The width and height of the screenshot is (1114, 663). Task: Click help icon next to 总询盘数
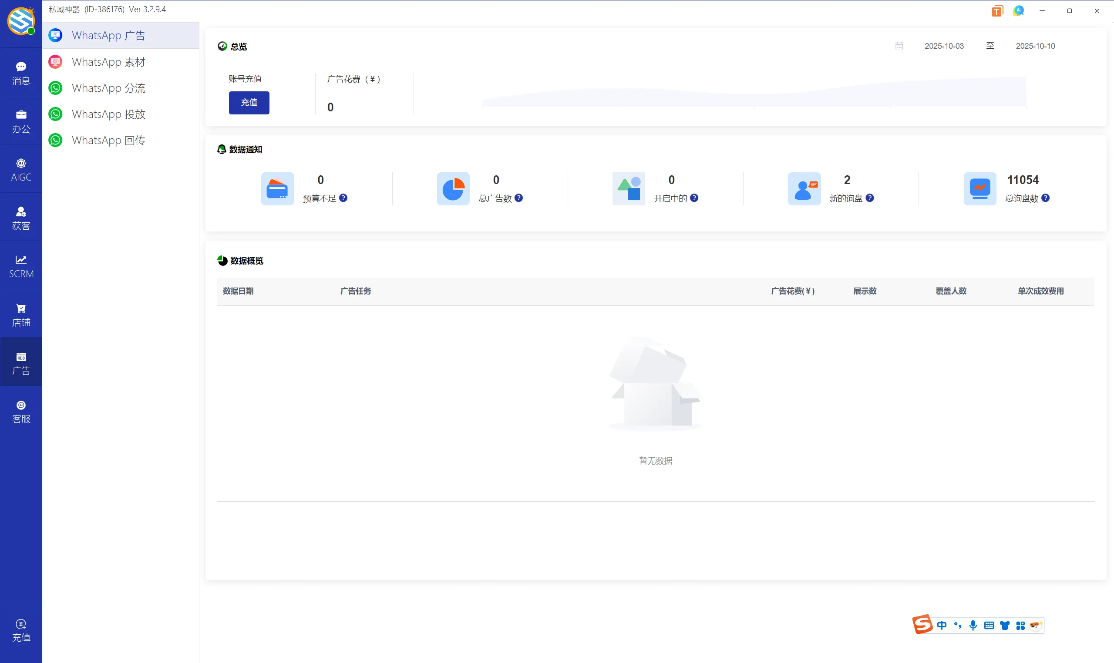(x=1045, y=198)
